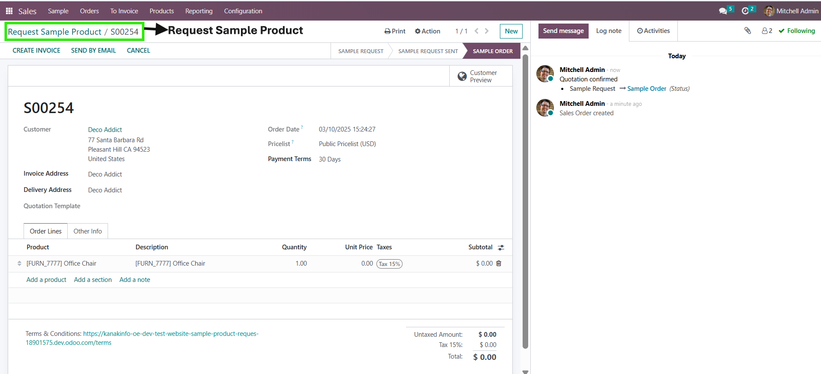
Task: Click the Invoice Address Deco Addict field
Action: (105, 174)
